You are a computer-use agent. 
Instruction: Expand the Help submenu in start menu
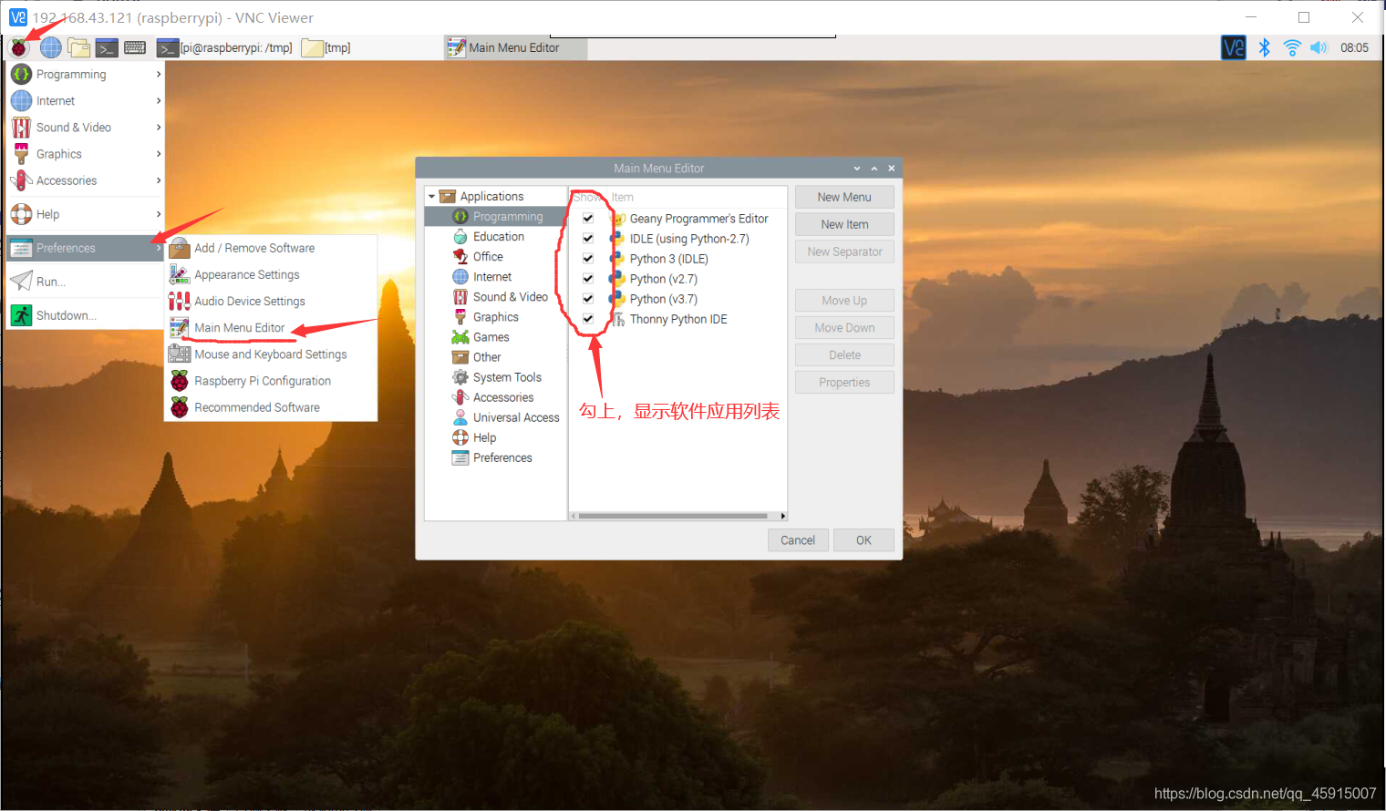tap(86, 214)
